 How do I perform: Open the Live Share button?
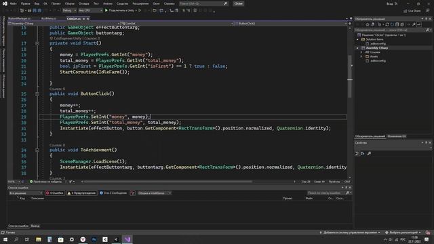[x=412, y=11]
